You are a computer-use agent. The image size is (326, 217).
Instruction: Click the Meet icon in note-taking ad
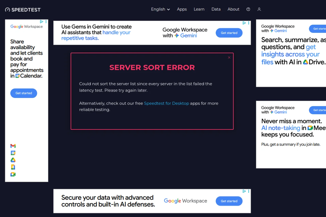tap(310, 128)
